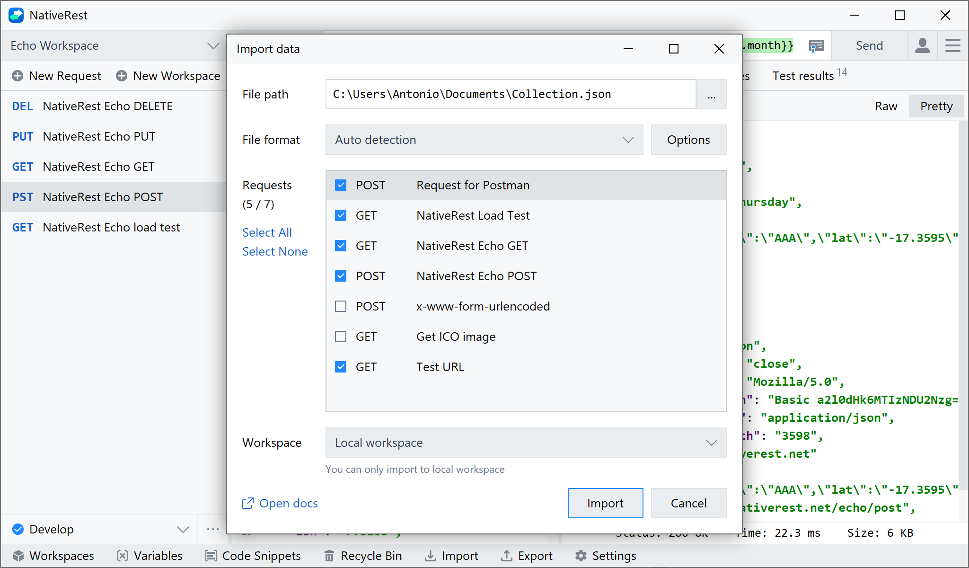
Task: Click the Variables bracket icon
Action: [123, 556]
